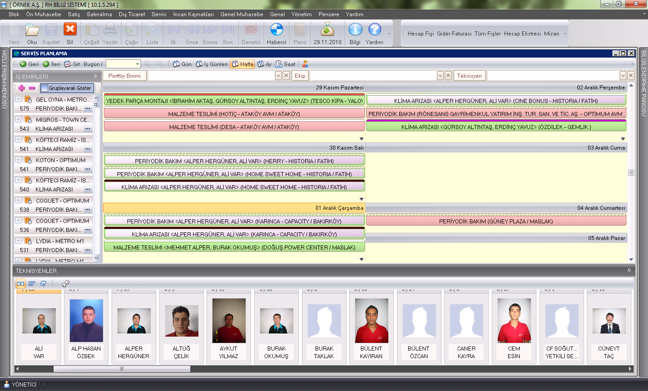Click the green Geri back arrow
This screenshot has height=391, width=648.
click(x=23, y=64)
